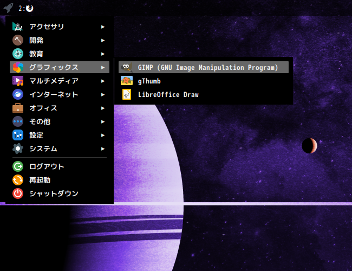Launch gThumb from the submenu
This screenshot has height=271, width=352.
[204, 81]
